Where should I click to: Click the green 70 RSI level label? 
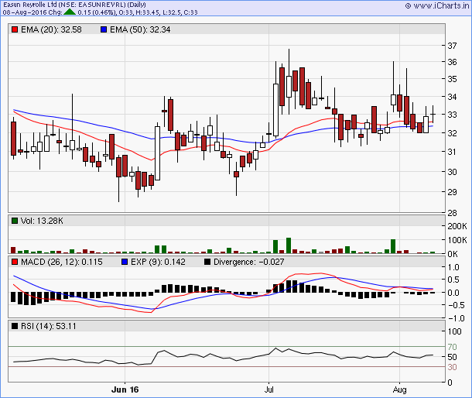tap(452, 347)
